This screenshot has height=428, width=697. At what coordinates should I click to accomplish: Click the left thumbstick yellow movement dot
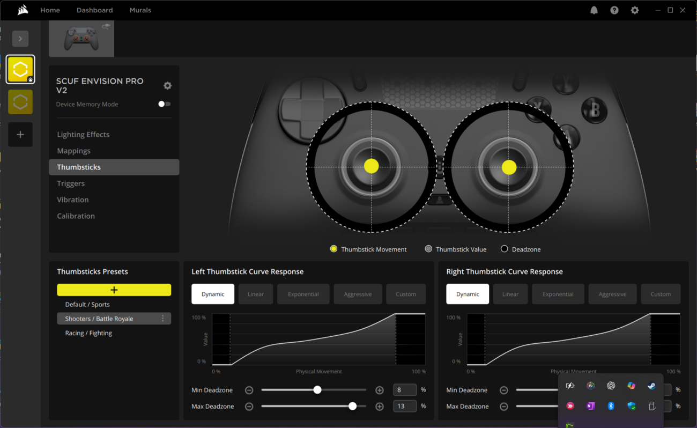(x=371, y=166)
